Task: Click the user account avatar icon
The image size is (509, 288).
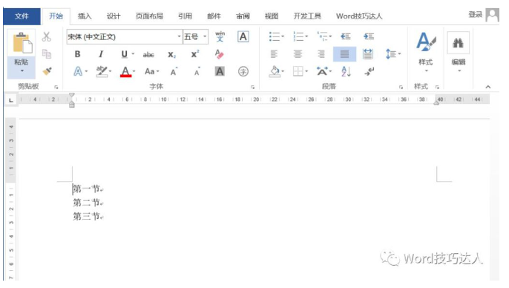Action: pyautogui.click(x=492, y=15)
